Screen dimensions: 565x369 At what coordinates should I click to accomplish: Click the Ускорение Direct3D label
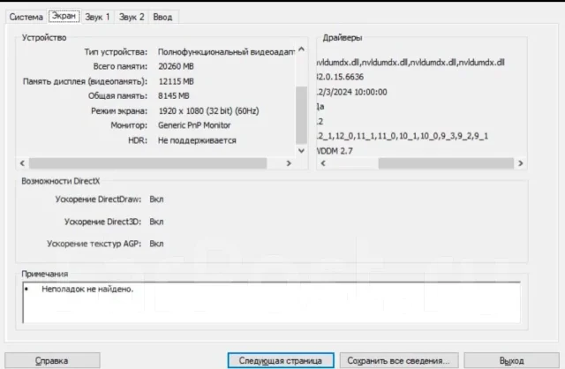pos(102,222)
